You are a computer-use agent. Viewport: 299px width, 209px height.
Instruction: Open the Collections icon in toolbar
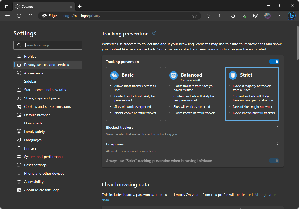coord(233,16)
